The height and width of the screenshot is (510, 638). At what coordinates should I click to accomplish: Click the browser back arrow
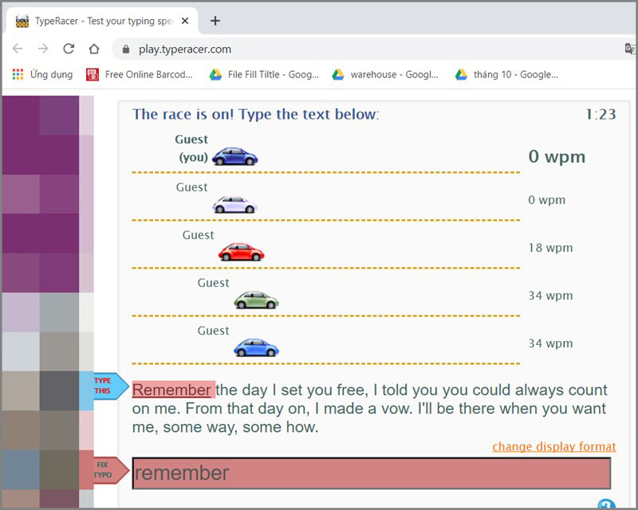point(18,49)
